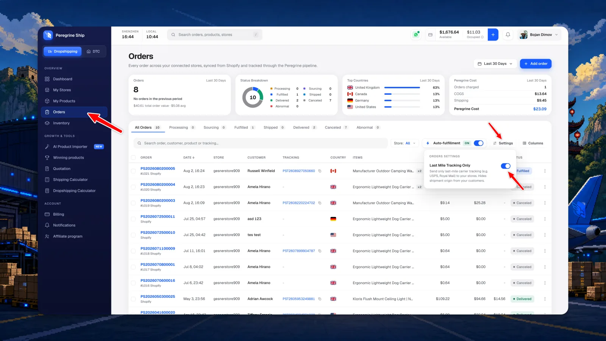
Task: Open Winning products page
Action: coord(74,158)
